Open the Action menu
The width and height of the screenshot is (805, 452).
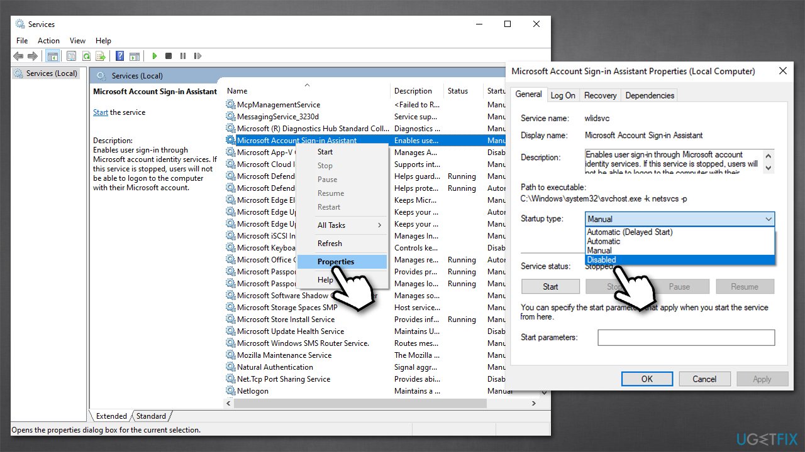pyautogui.click(x=48, y=40)
